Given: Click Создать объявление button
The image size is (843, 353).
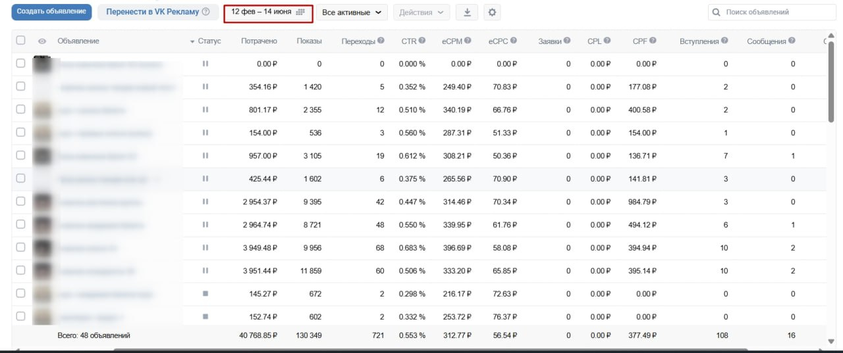Looking at the screenshot, I should [x=51, y=12].
